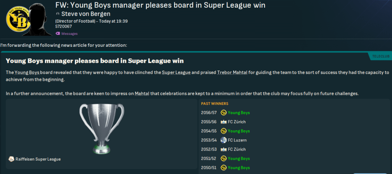Click the silver trophy image
This screenshot has width=392, height=174.
click(101, 128)
